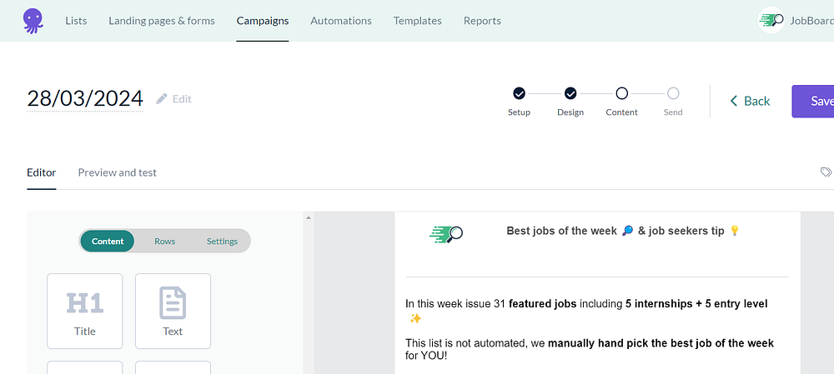Click the newsletter logo in email preview
Viewport: 834px width, 374px height.
(x=446, y=234)
